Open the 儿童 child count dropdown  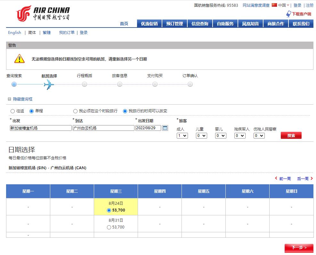pyautogui.click(x=201, y=136)
